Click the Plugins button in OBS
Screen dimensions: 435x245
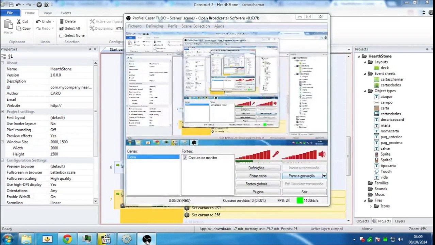click(258, 192)
